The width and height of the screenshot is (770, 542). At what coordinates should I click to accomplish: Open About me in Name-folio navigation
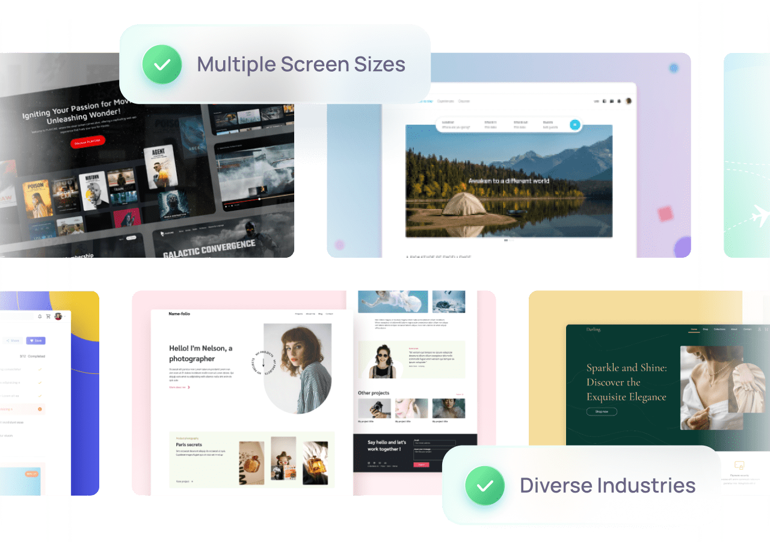click(310, 314)
